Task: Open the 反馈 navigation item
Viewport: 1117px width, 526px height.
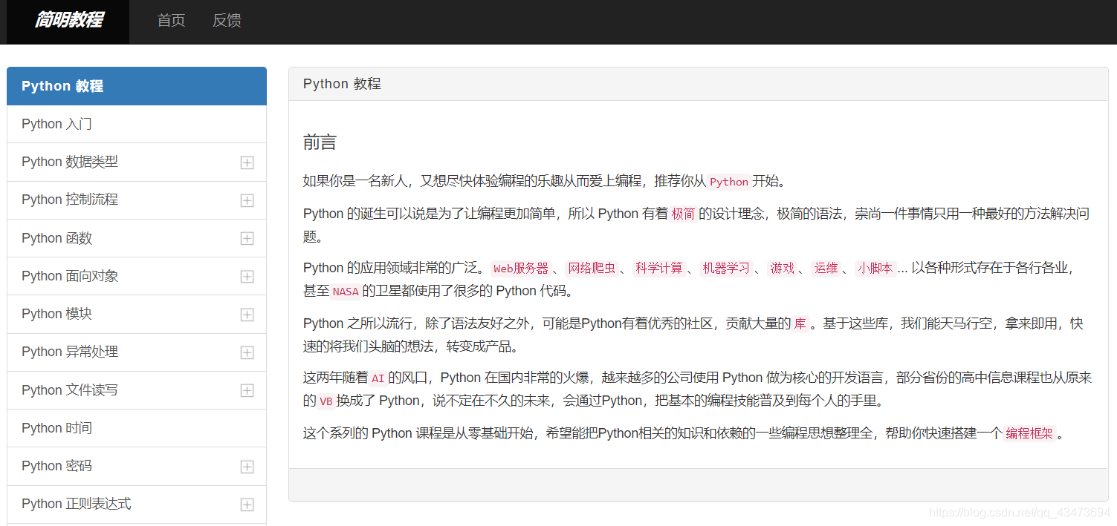Action: point(227,20)
